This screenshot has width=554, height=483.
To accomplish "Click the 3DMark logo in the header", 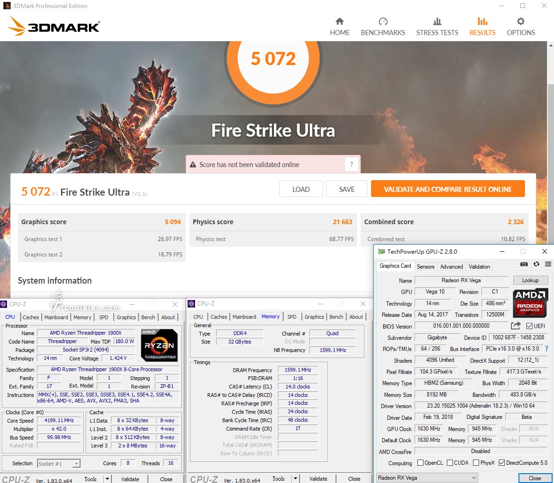I will (54, 26).
